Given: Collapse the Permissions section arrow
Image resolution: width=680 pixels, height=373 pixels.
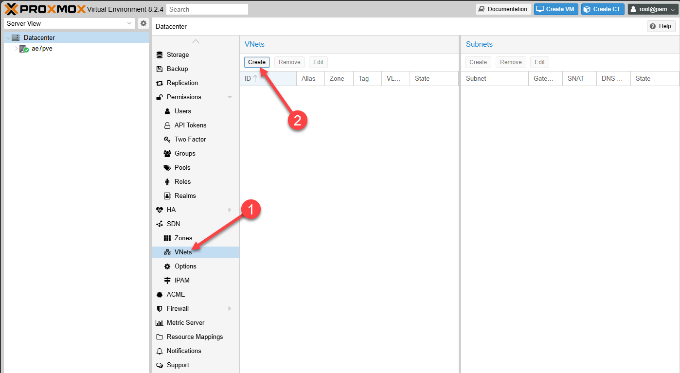Looking at the screenshot, I should coord(230,97).
